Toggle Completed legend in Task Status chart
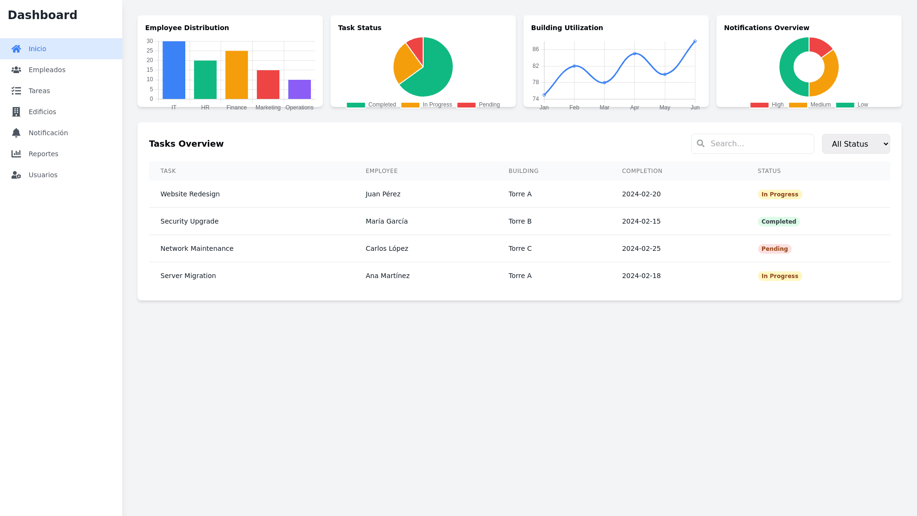 click(x=372, y=105)
